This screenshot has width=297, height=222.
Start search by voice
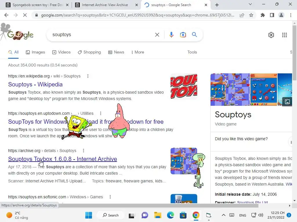(x=171, y=35)
